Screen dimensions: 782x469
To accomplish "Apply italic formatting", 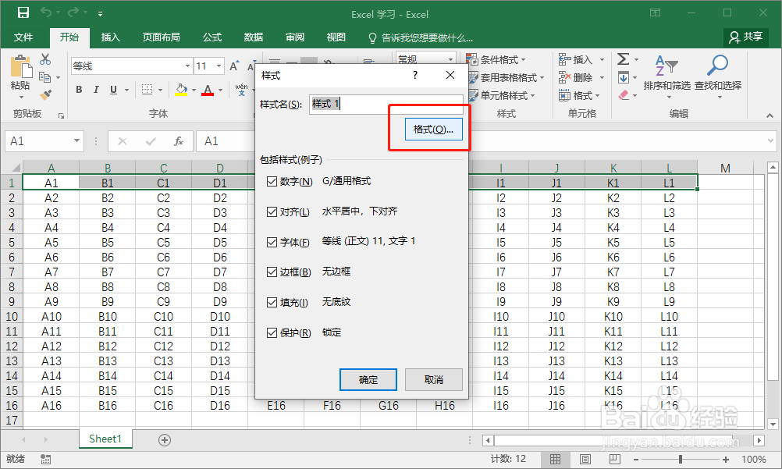I will [x=96, y=90].
